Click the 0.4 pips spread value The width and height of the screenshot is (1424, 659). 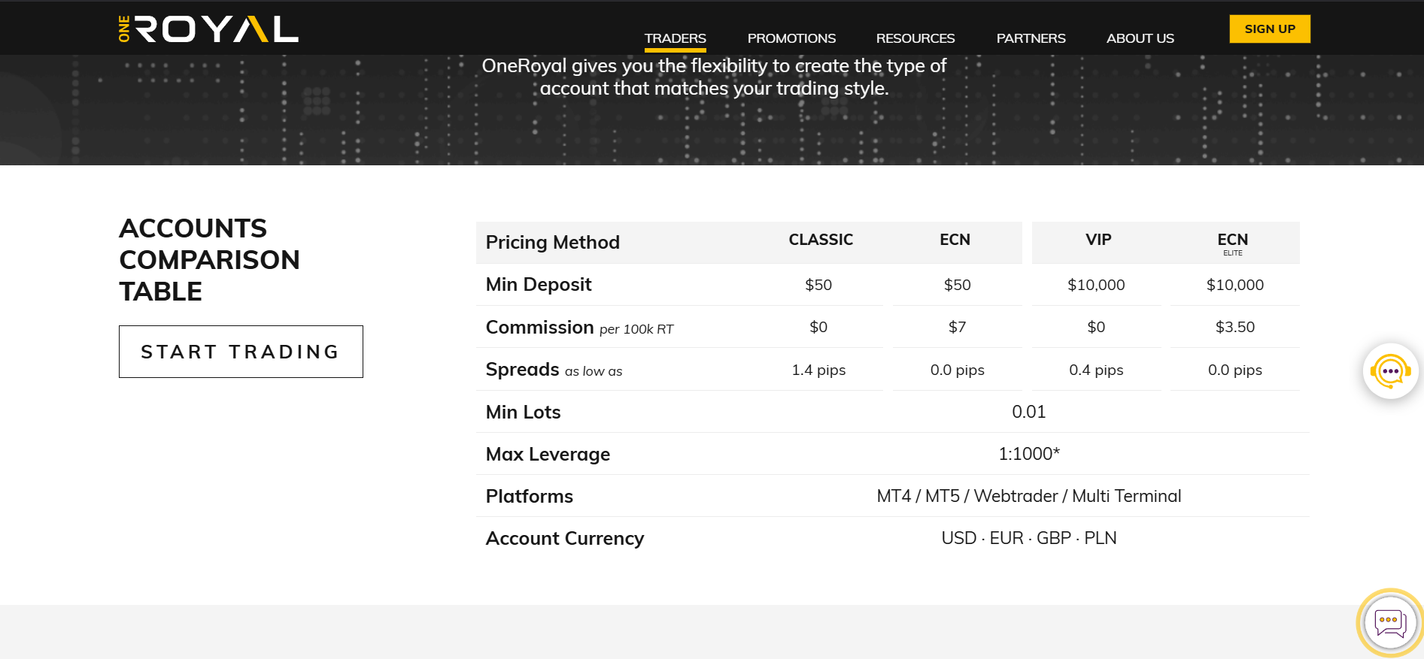[1096, 370]
